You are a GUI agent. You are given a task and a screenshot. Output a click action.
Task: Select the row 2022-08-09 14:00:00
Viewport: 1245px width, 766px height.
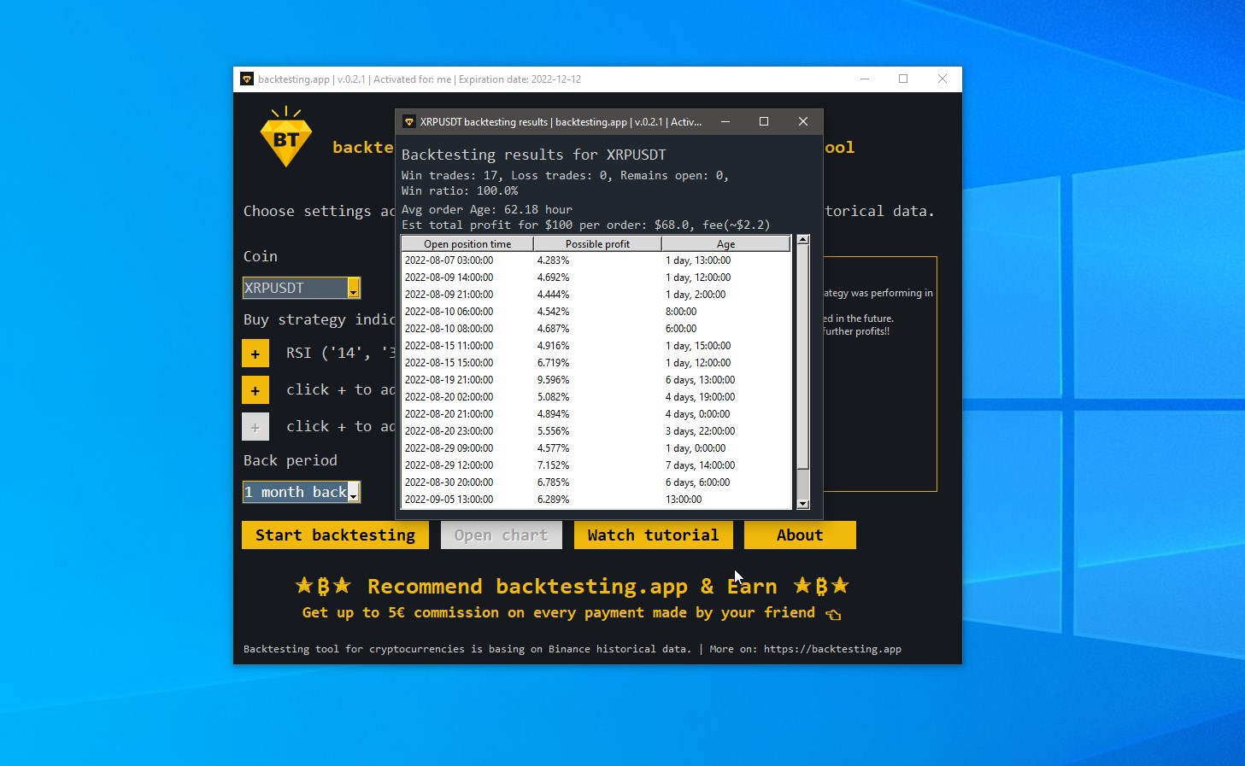[x=596, y=278]
